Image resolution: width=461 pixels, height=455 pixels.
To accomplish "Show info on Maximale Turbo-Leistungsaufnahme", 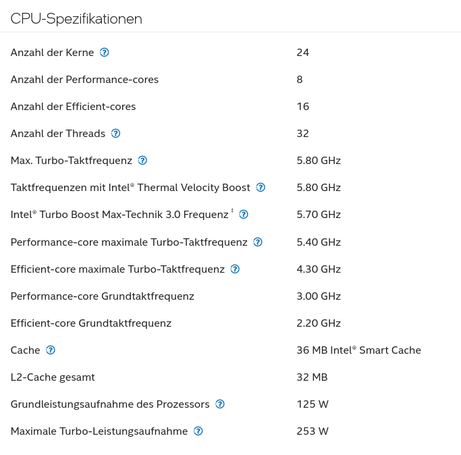I will coord(198,431).
